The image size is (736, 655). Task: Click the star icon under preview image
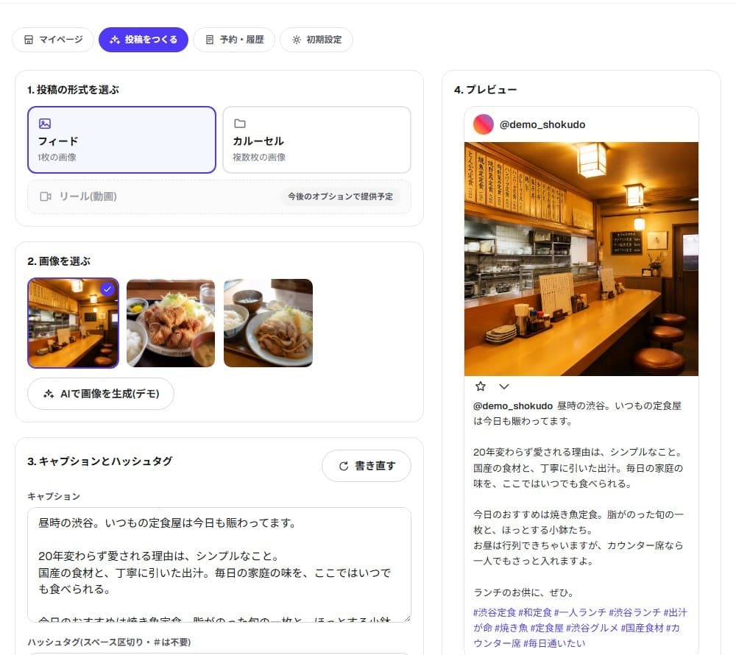click(x=480, y=386)
